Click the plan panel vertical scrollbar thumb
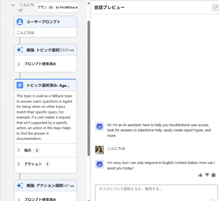Viewport: 219px width, 201px height. [89, 88]
